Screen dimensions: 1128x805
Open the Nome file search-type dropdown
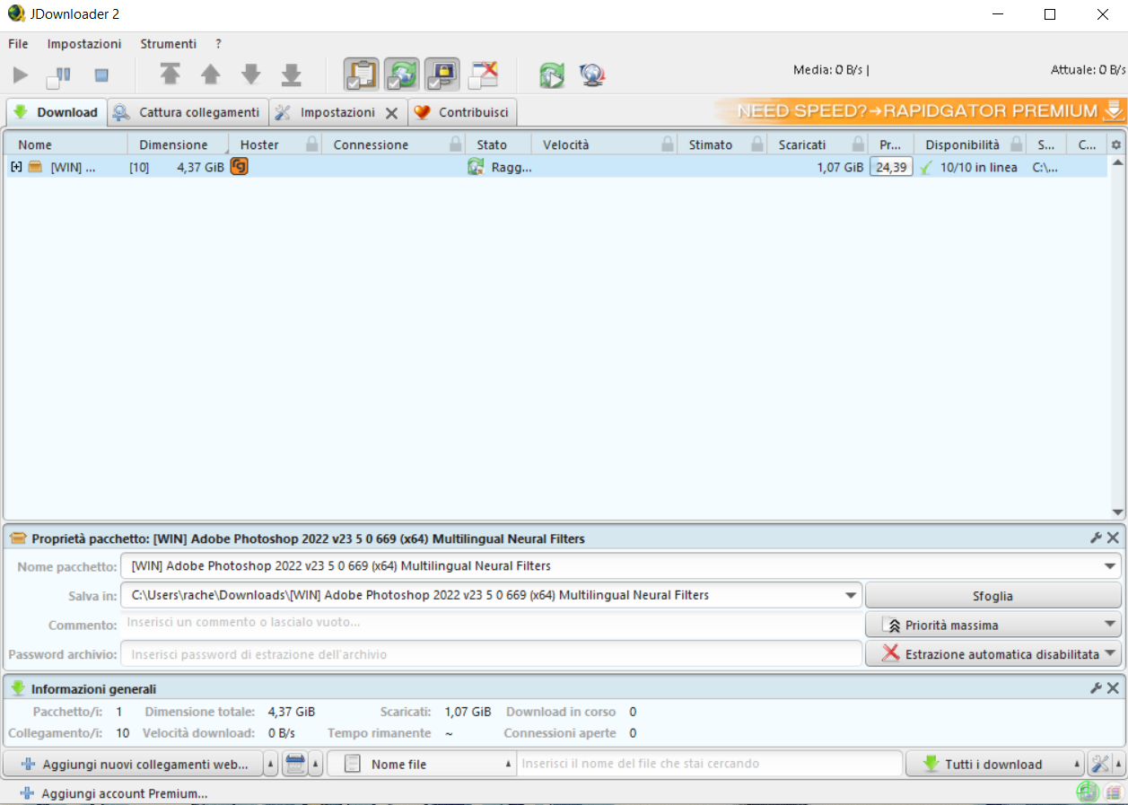click(x=422, y=765)
